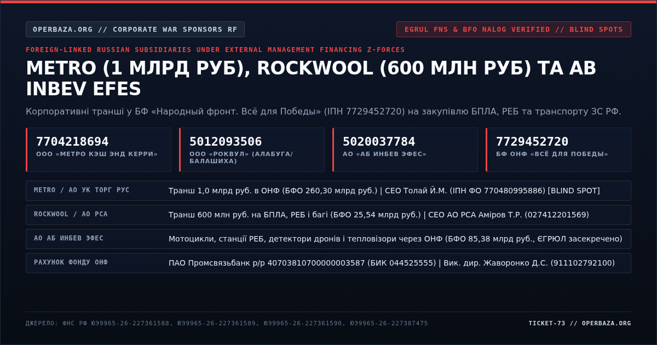Select the number 7729452720 in the card

pos(532,142)
